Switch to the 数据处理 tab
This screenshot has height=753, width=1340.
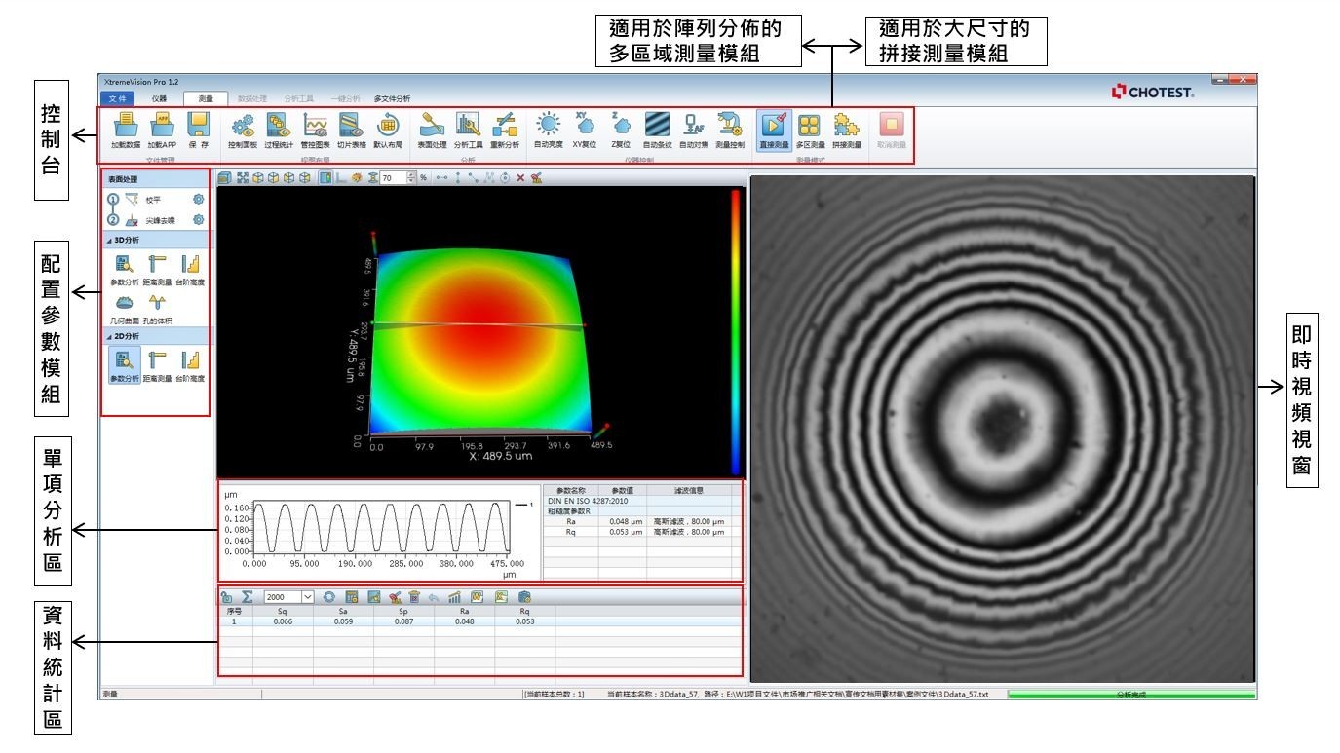(x=252, y=98)
